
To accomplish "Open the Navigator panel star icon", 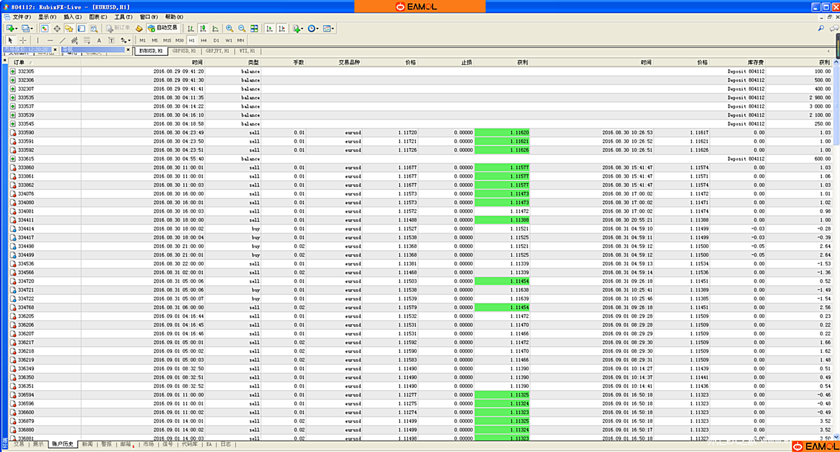I will (69, 28).
